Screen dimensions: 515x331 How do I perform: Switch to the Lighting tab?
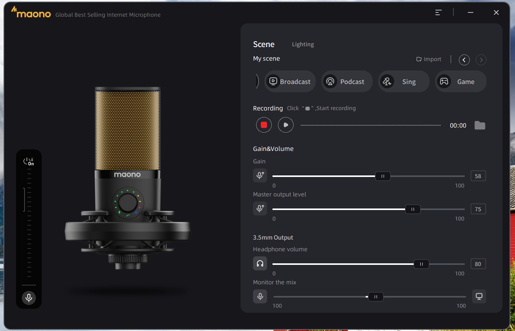coord(303,44)
